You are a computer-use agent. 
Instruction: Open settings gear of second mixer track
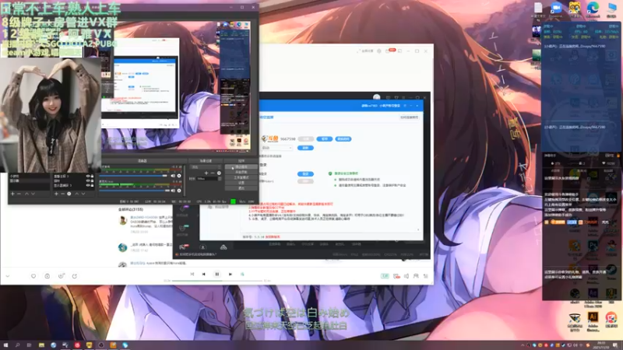[x=179, y=191]
